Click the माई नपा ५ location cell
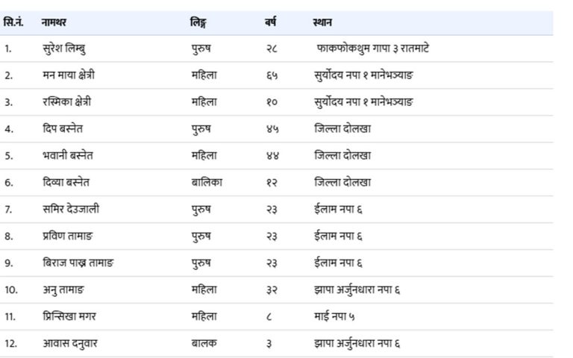 [335, 317]
